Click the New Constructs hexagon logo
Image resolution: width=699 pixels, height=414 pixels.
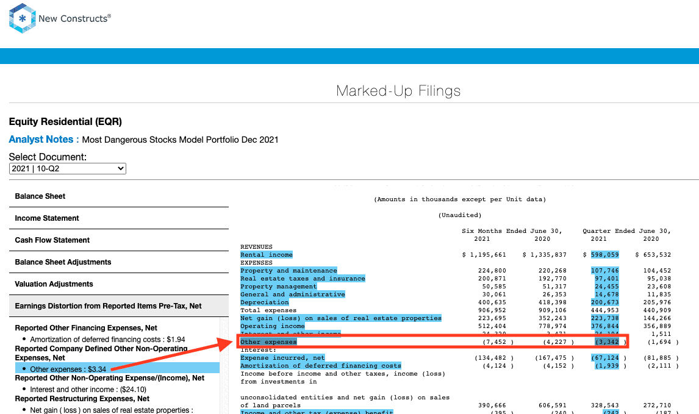22,18
